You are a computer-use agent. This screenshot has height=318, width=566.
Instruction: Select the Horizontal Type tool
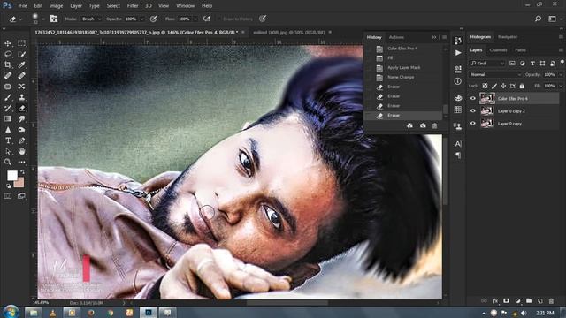point(8,140)
